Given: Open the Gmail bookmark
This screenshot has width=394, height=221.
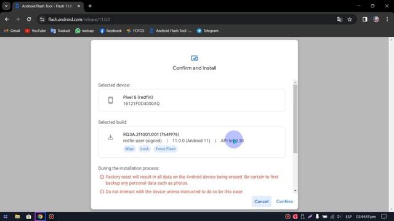Looking at the screenshot, I should pyautogui.click(x=12, y=31).
